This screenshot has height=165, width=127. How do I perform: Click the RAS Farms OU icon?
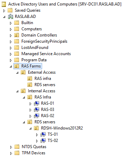coord(17,66)
